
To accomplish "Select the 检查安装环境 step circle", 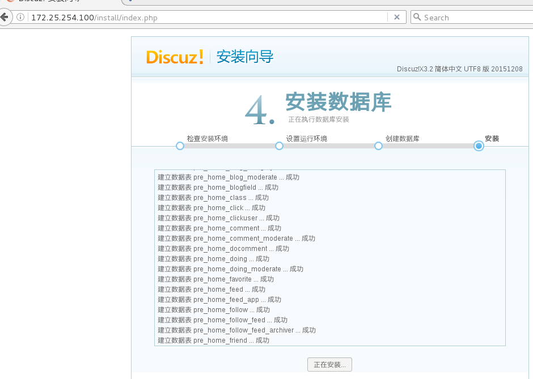I will [x=180, y=146].
